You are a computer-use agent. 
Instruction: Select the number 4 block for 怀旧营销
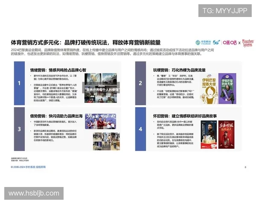140,129
